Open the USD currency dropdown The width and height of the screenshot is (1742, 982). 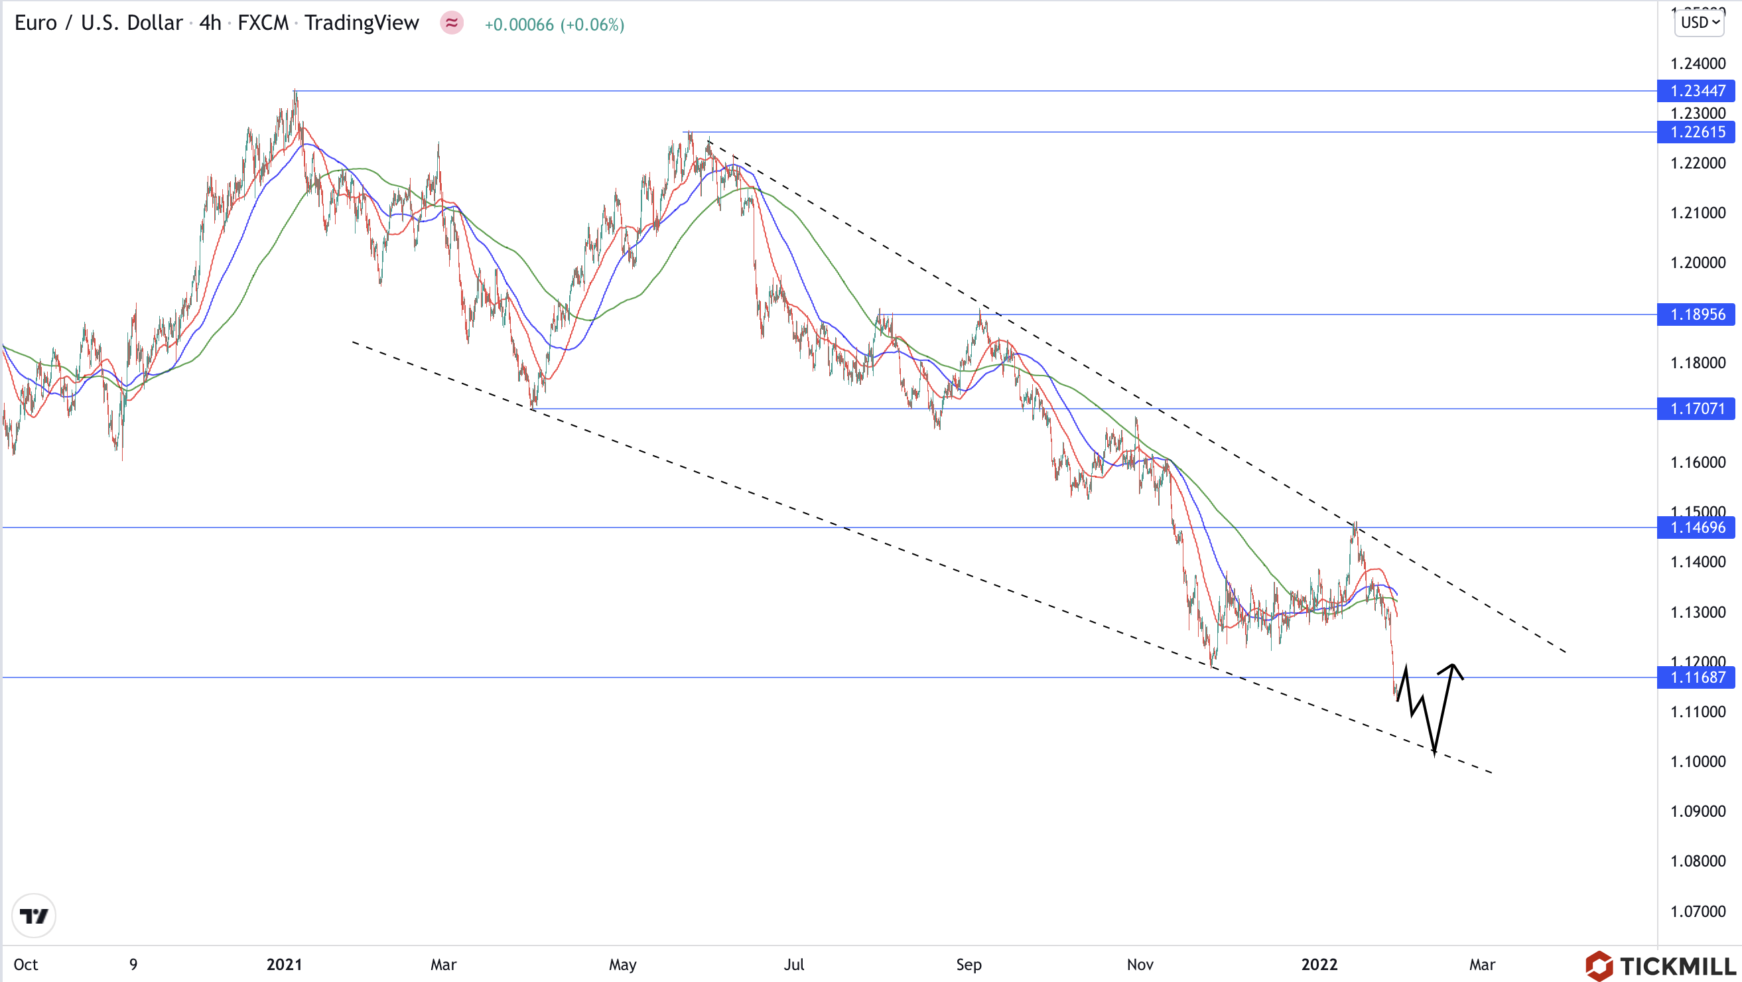[1699, 23]
